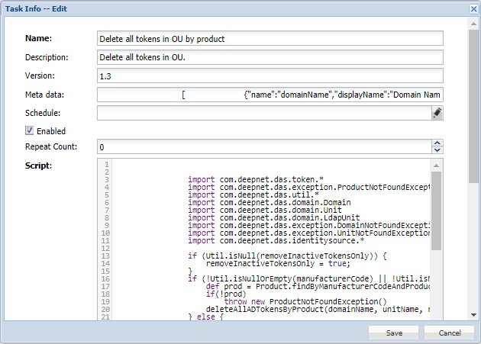Click the Cancel button
The height and width of the screenshot is (344, 481).
coord(450,333)
